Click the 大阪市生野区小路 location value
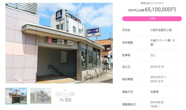This screenshot has width=186, height=110. click(161, 30)
